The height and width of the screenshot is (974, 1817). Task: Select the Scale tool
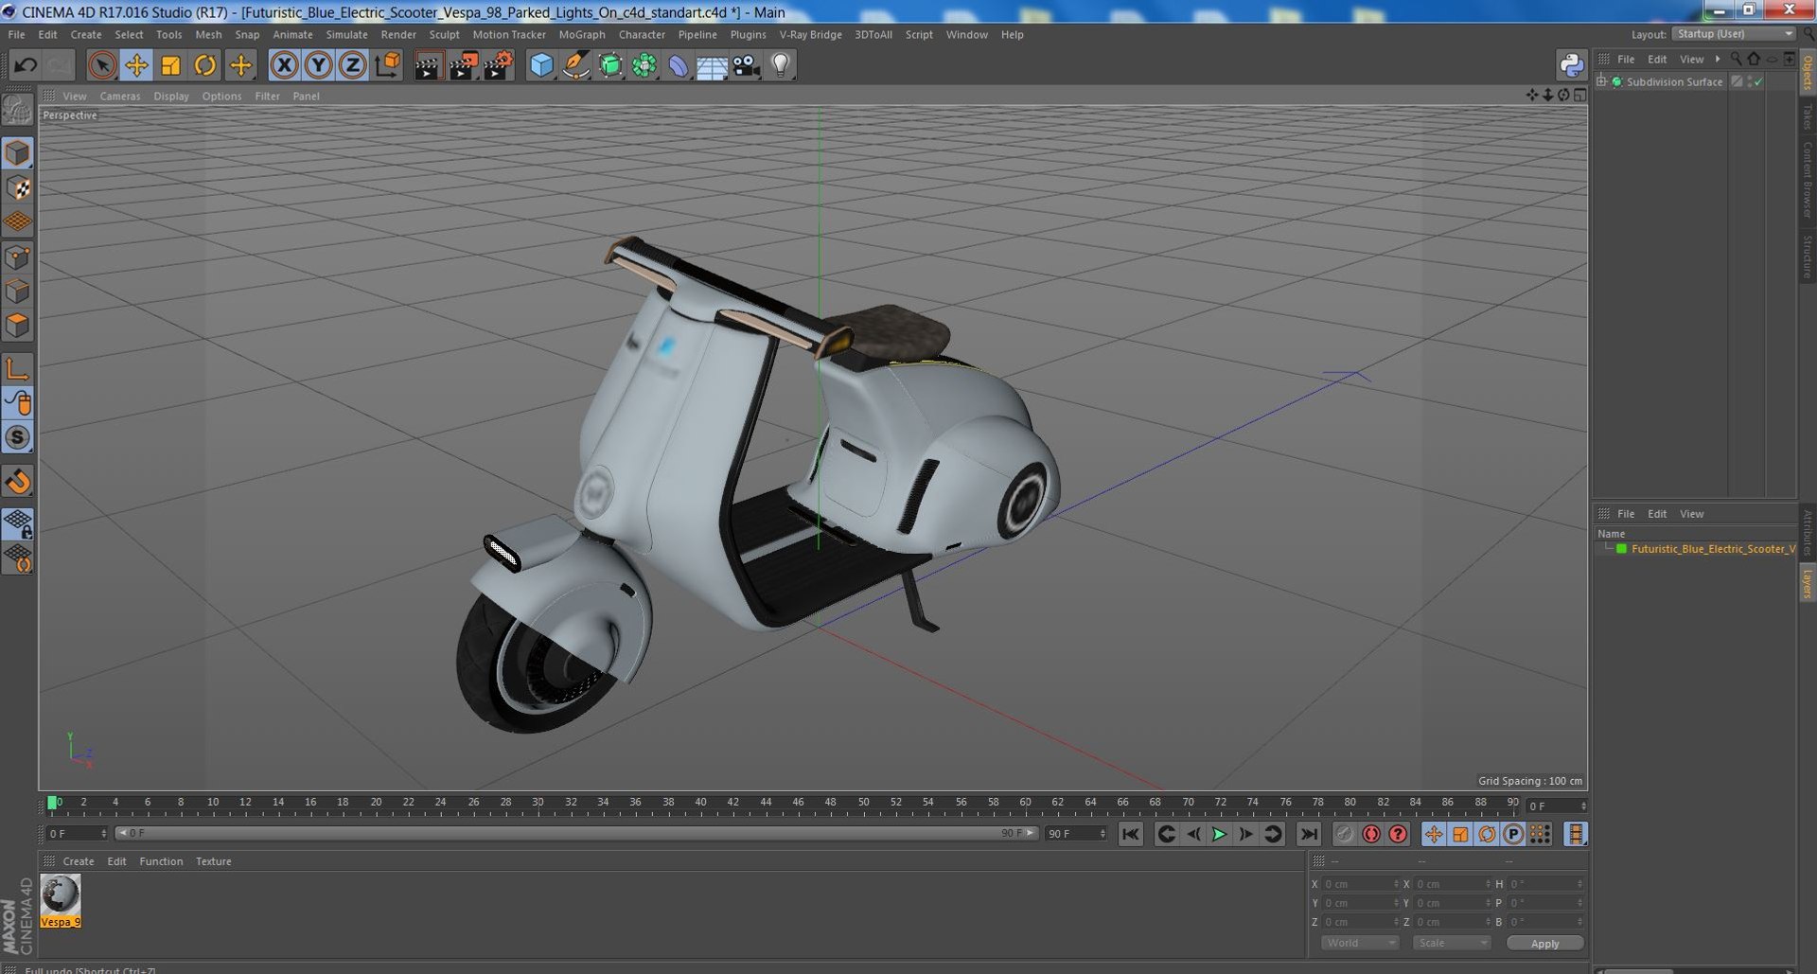coord(170,65)
